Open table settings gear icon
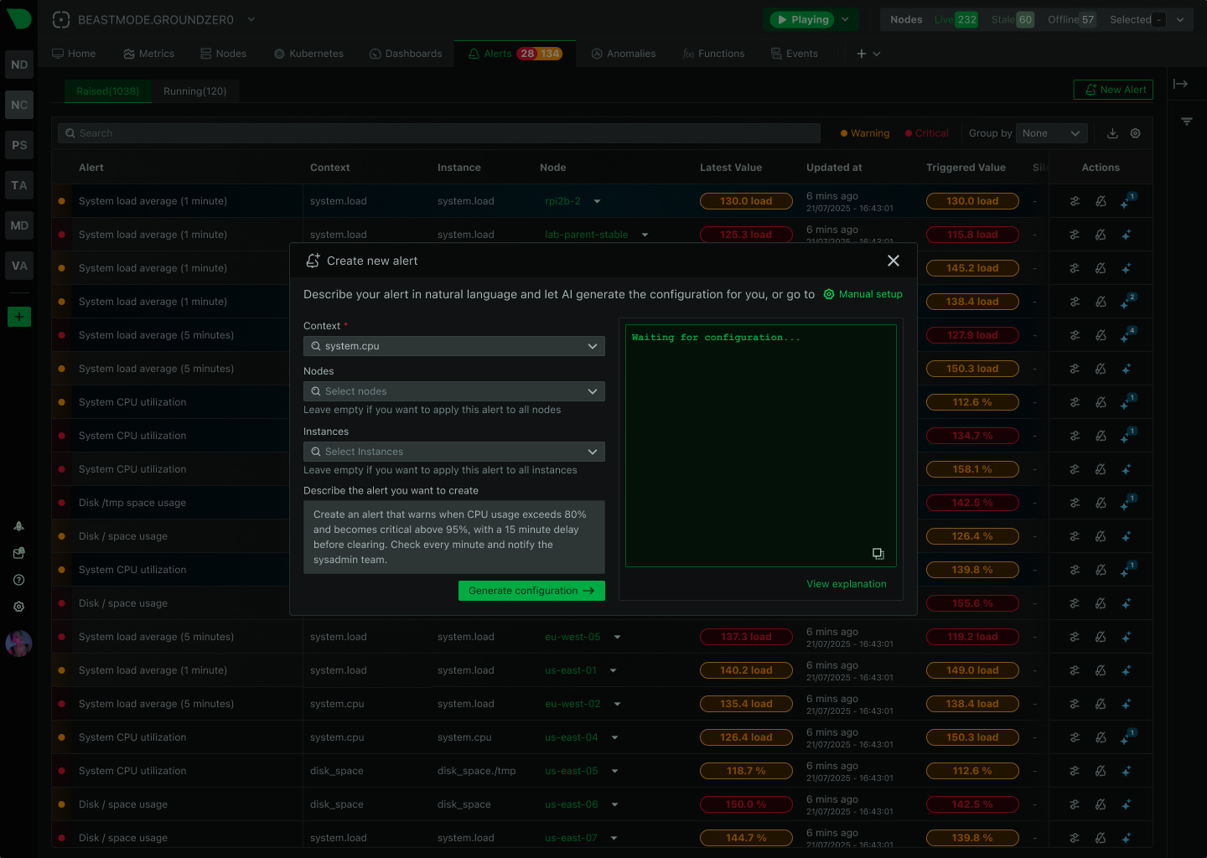This screenshot has width=1207, height=858. (1135, 133)
